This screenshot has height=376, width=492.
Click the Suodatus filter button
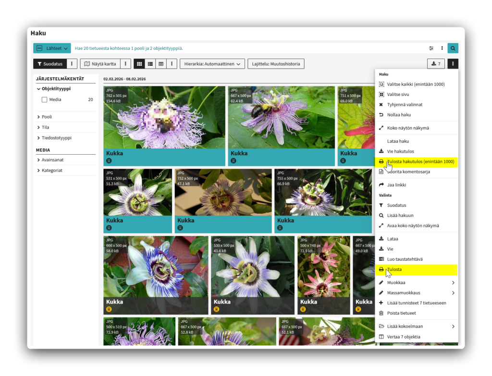coord(49,64)
